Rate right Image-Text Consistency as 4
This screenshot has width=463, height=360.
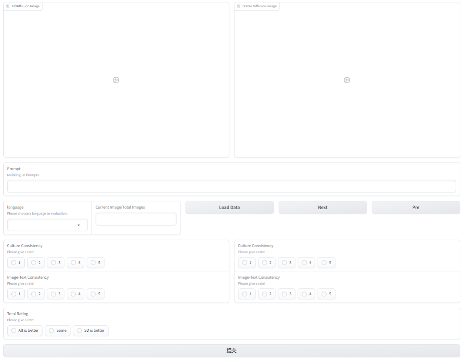[306, 294]
